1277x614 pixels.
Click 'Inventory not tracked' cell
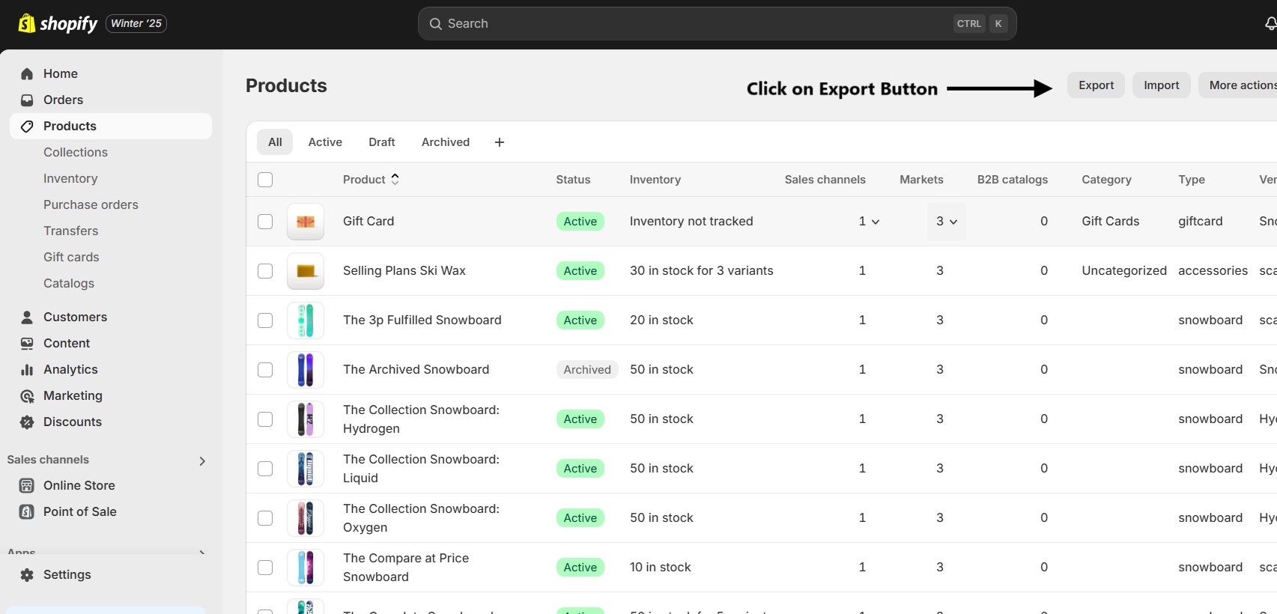coord(691,222)
